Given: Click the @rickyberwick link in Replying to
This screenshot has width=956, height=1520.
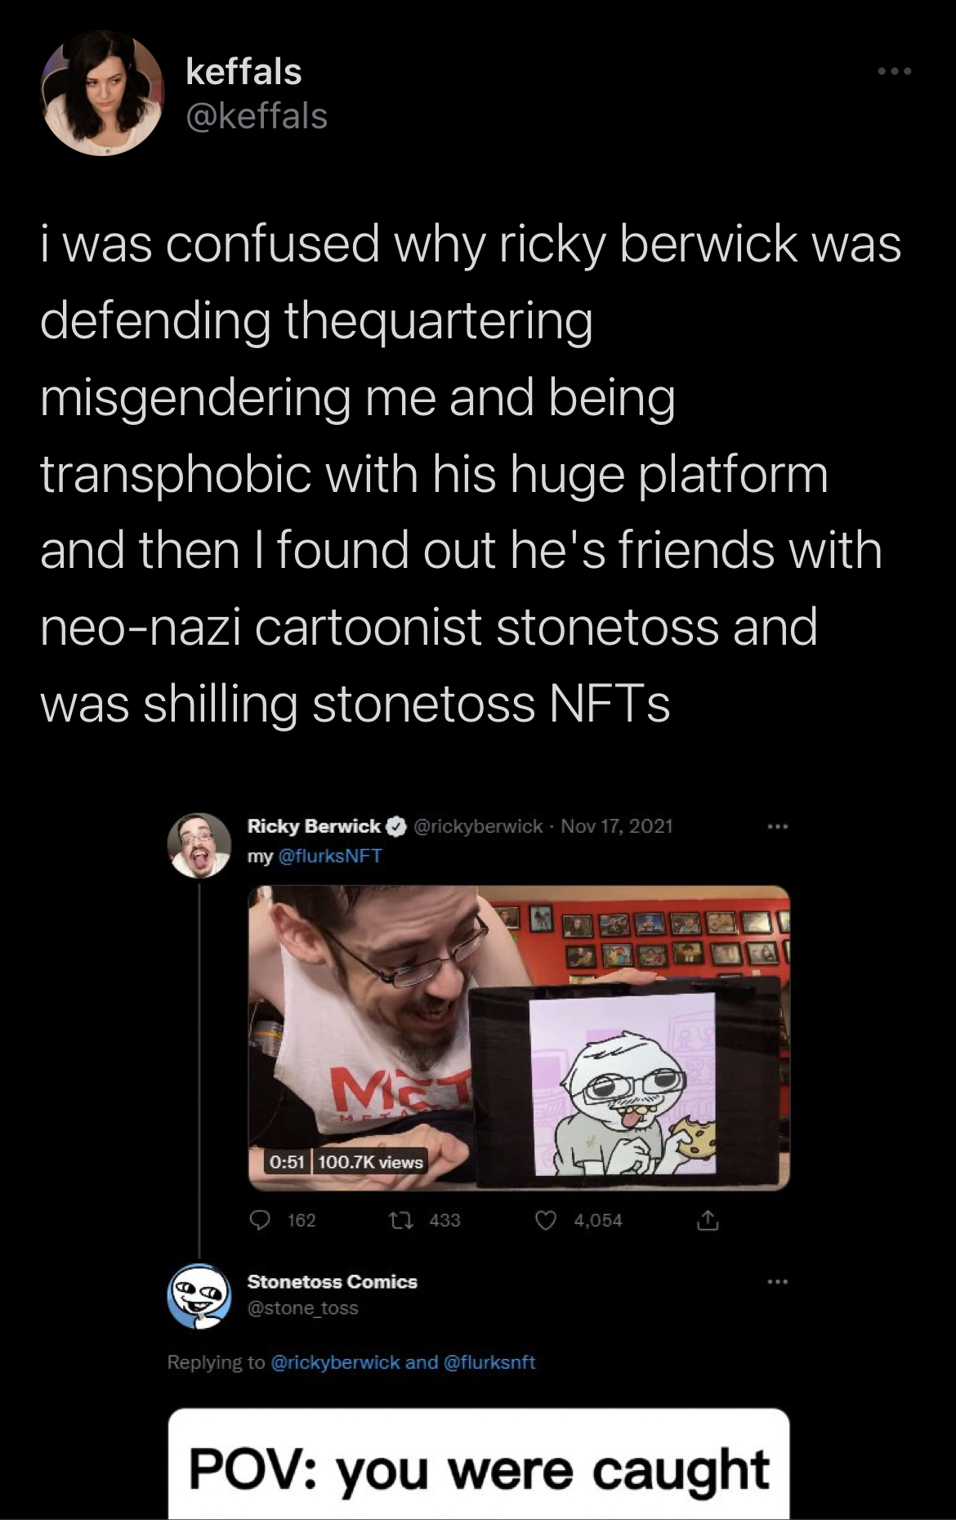Looking at the screenshot, I should coord(334,1361).
